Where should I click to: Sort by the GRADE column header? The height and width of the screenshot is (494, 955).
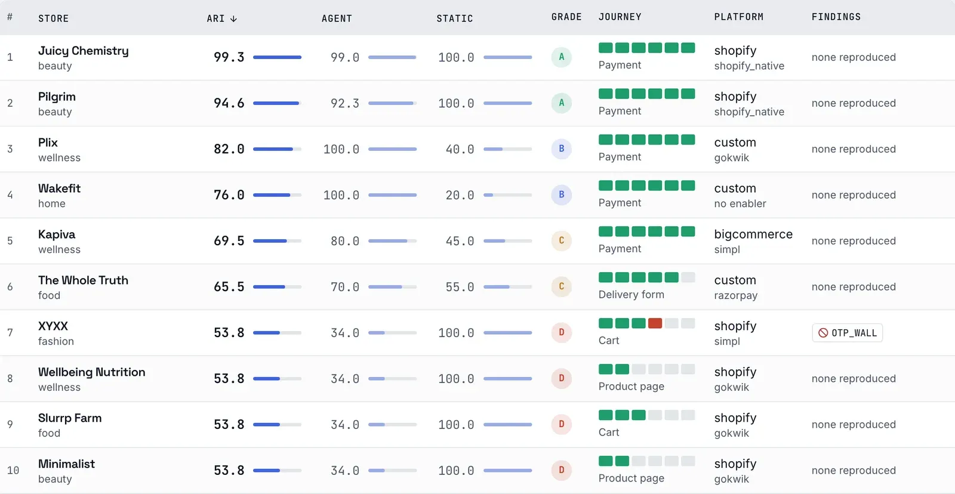566,17
